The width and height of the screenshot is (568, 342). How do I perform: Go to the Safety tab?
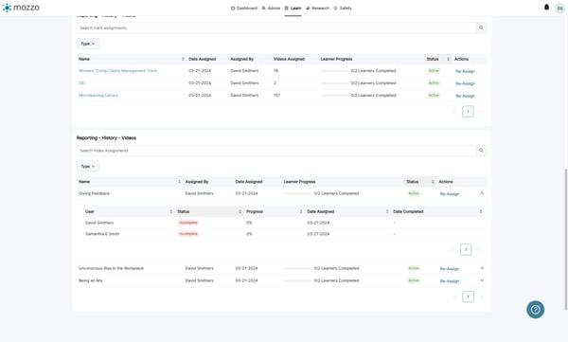pos(343,8)
